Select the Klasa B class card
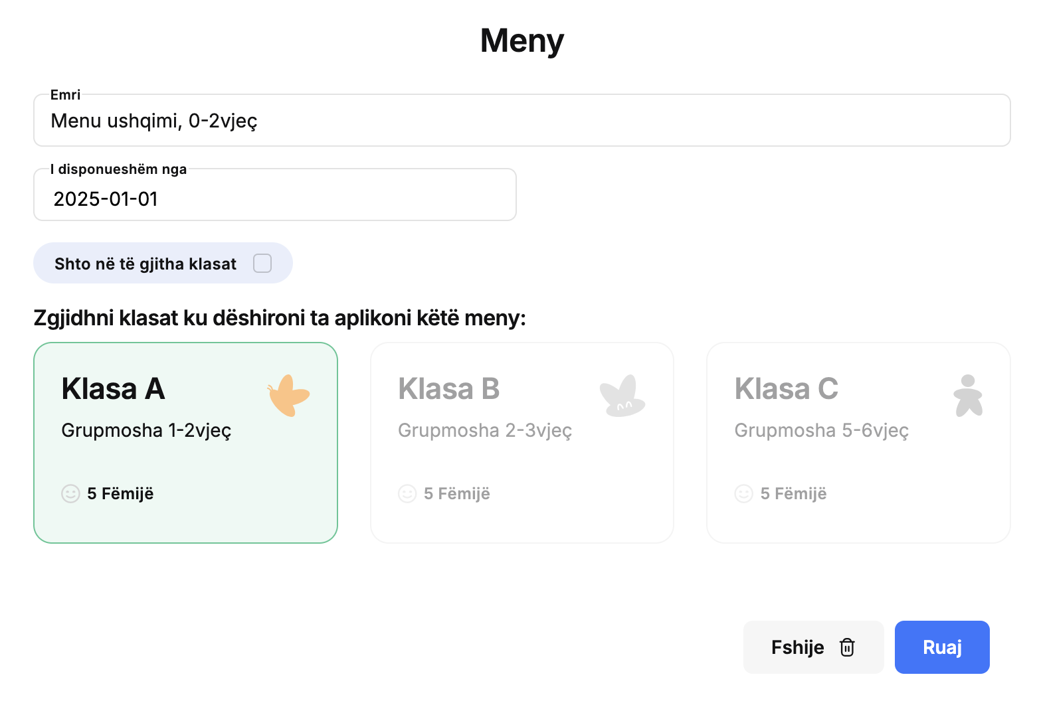This screenshot has height=709, width=1039. [522, 443]
